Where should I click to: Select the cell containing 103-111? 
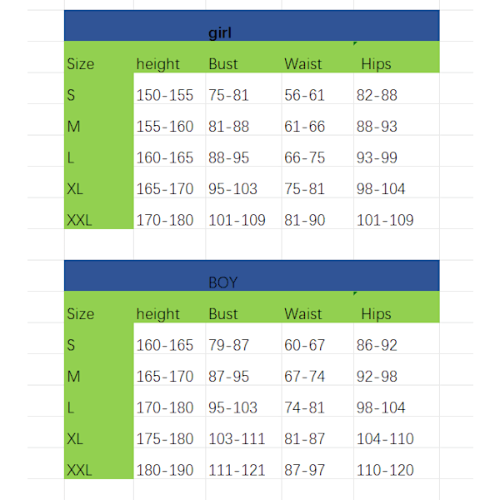236,439
